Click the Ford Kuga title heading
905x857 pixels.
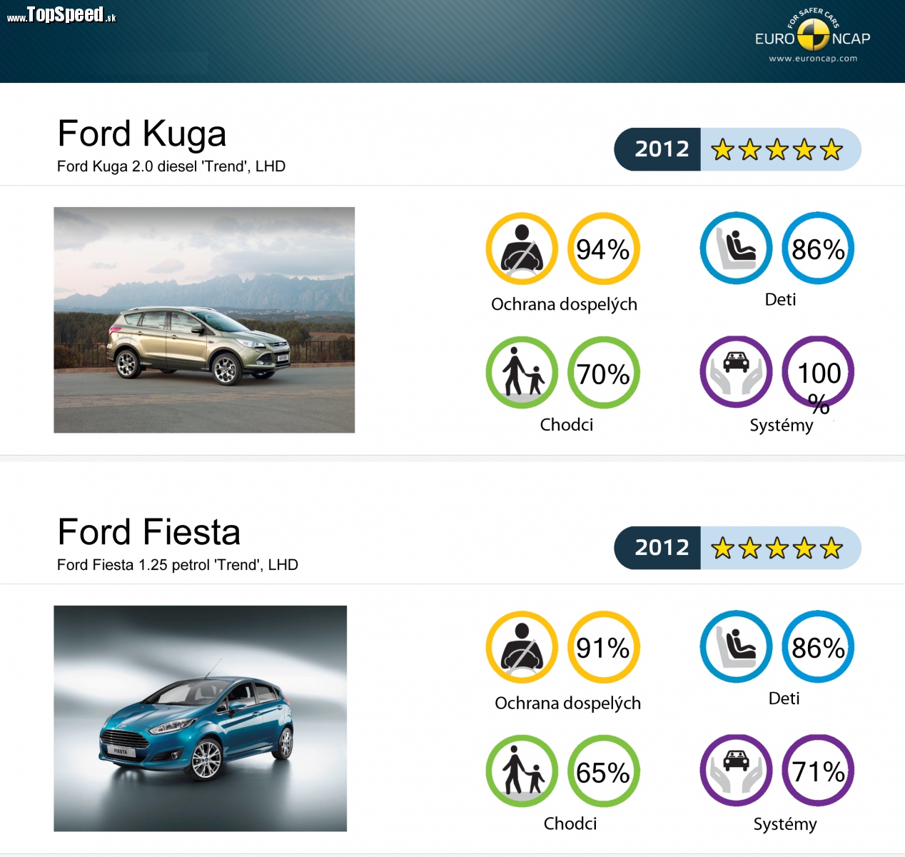[142, 134]
